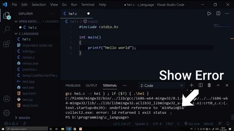234x131 pixels.
Task: Change encoding via UTF-8 status item
Action: pyautogui.click(x=157, y=124)
